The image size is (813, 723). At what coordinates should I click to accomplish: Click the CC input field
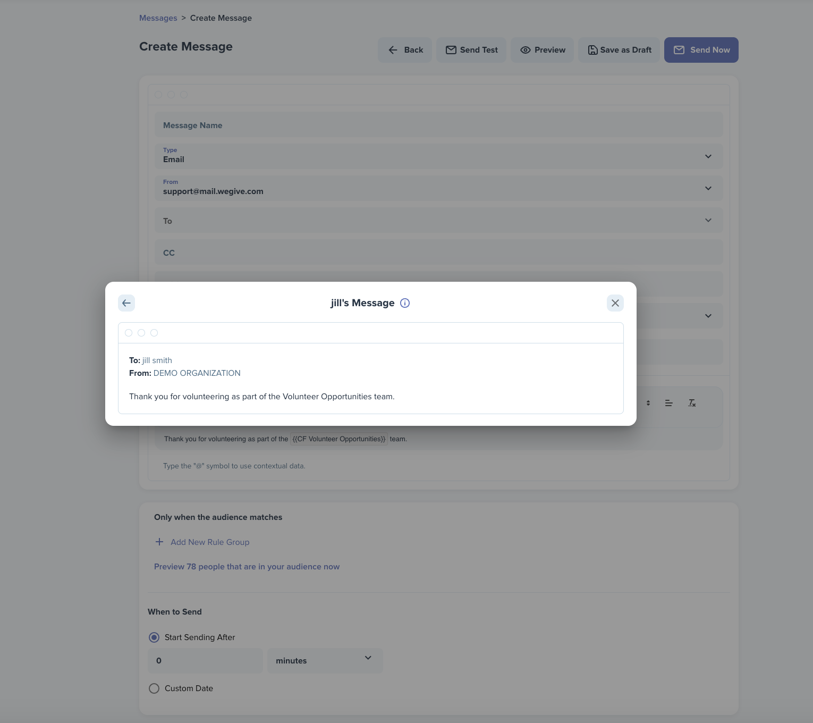click(x=439, y=252)
